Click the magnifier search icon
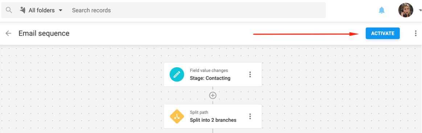 [9, 10]
